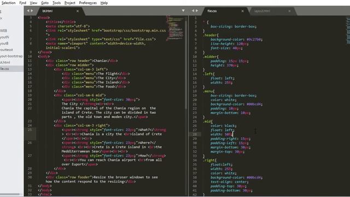Select yout-bootstrap folder in sidebar
Screen dimensions: 350x197
(11, 56)
